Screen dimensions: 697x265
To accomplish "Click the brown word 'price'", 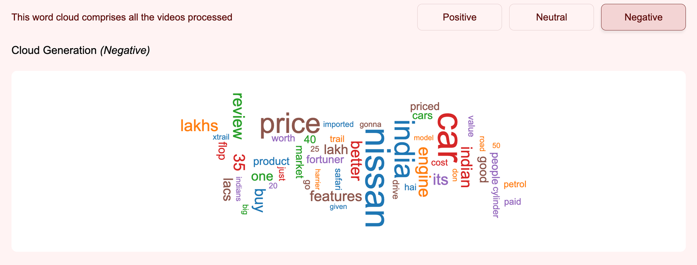I will click(290, 125).
